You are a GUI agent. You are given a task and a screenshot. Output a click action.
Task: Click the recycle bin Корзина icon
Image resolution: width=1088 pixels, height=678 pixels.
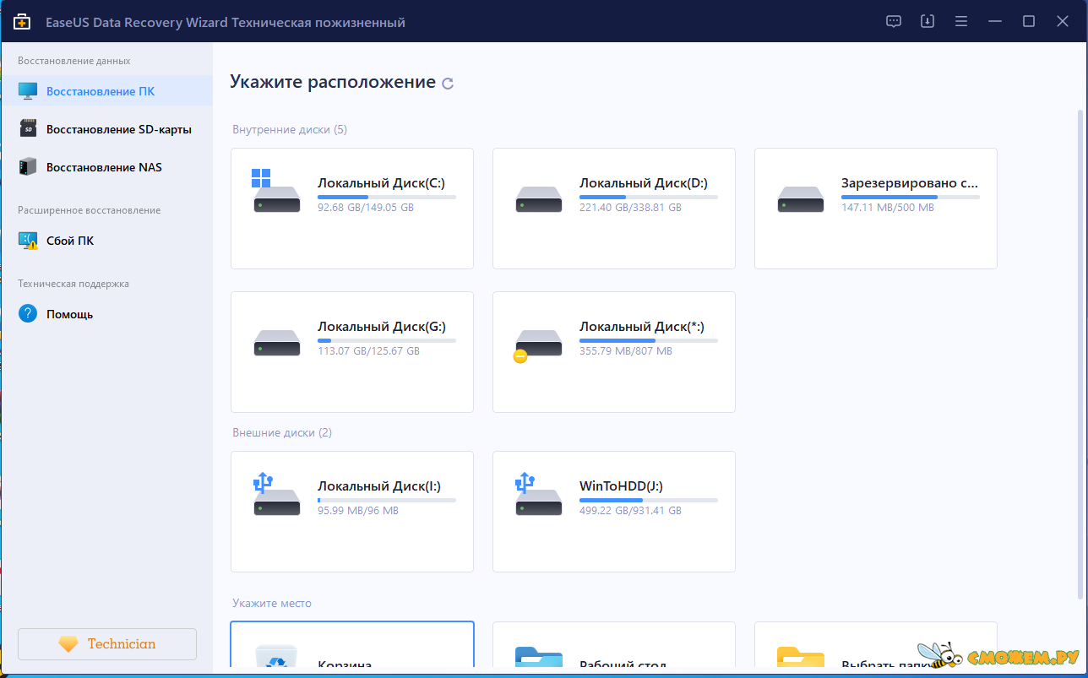coord(276,657)
